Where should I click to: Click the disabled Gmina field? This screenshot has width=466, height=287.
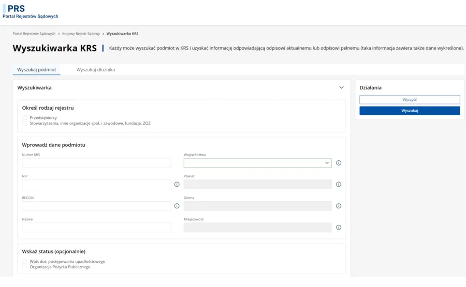tap(258, 206)
